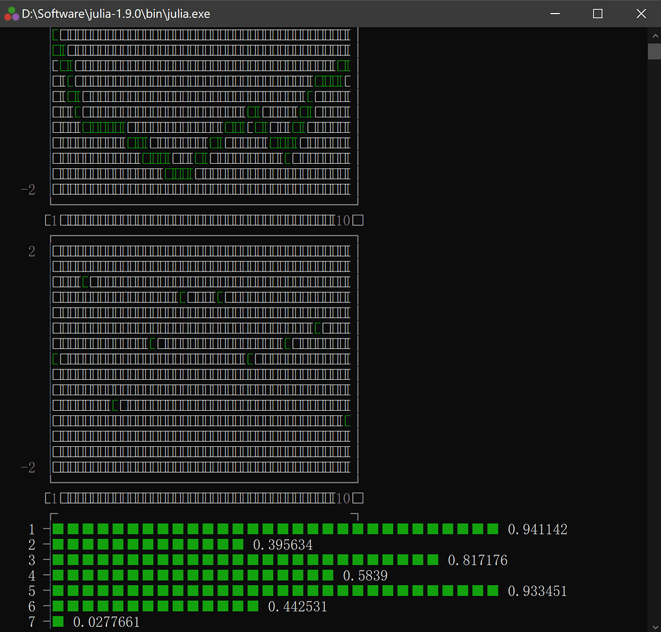Click the title bar path D:\Software\julia-1.9.0\bin\julia.exe

click(x=115, y=13)
